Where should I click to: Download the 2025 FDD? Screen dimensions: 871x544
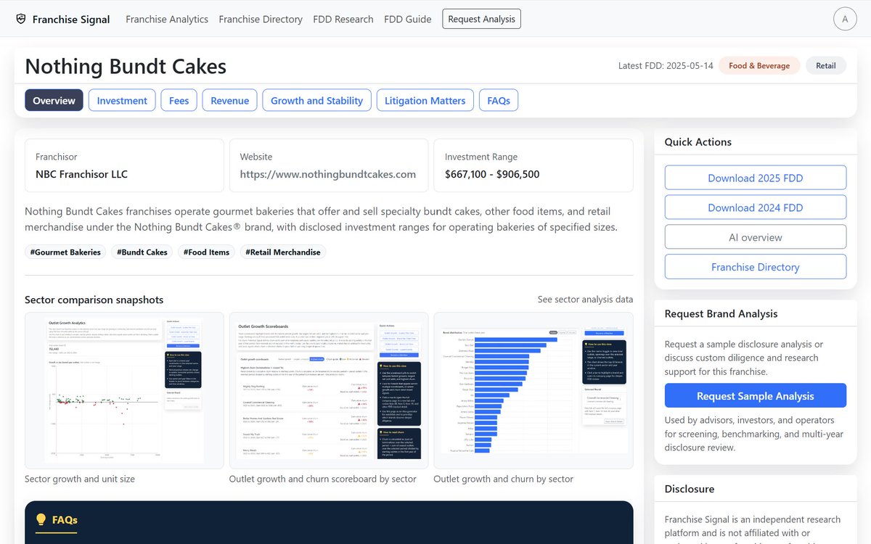[756, 178]
